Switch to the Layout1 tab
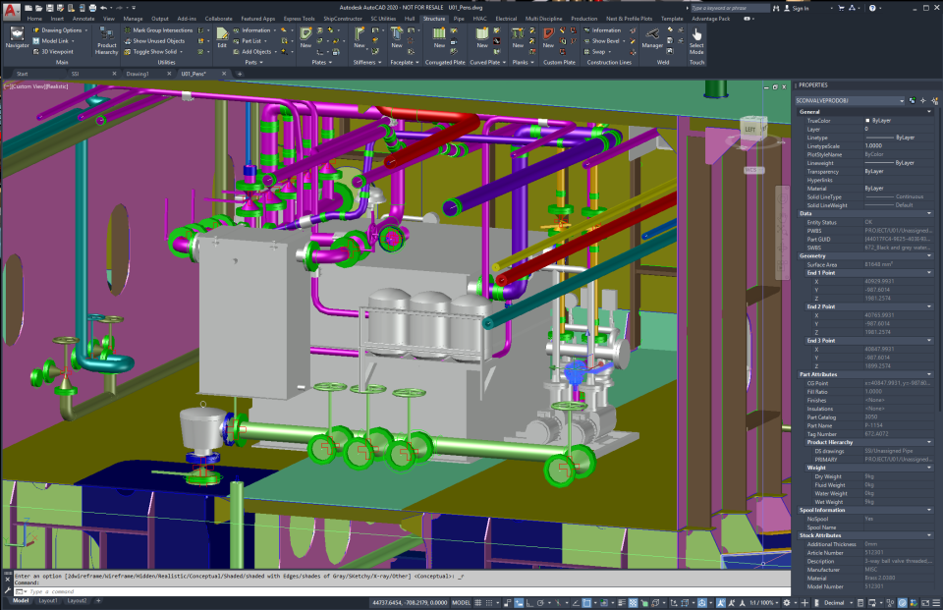Viewport: 943px width, 610px height. pyautogui.click(x=47, y=602)
